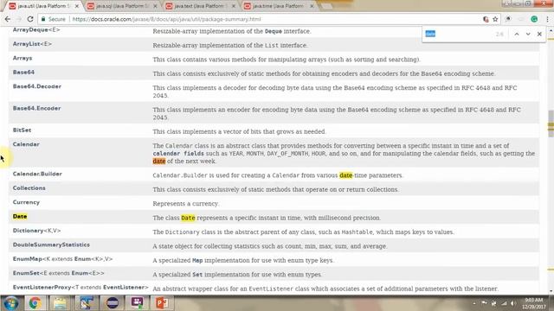Show hidden tray icons arrow

[474, 303]
